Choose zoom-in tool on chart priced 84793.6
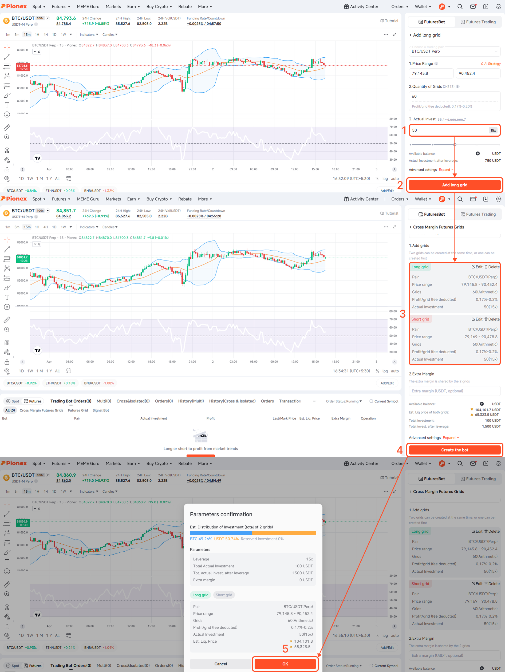Viewport: 505px width, 672px height. 7,137
